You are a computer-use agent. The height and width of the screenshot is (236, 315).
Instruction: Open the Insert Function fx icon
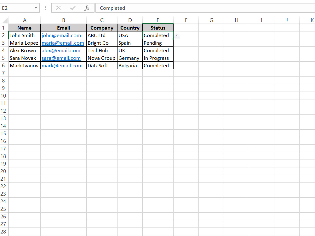(x=87, y=8)
